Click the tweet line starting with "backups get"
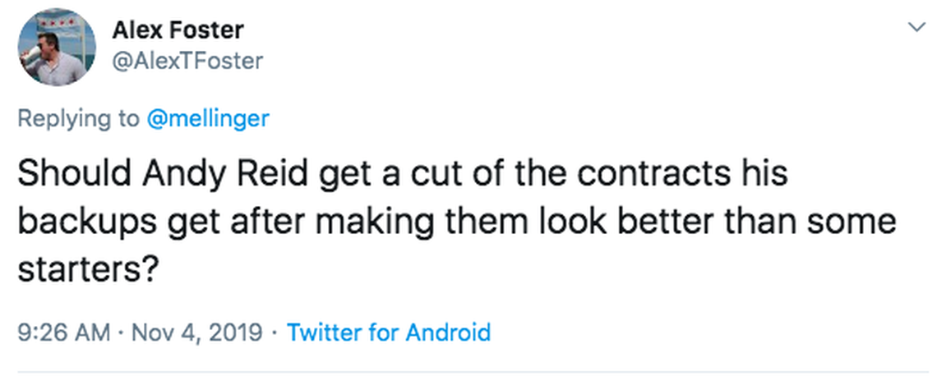The width and height of the screenshot is (937, 376). point(456,222)
